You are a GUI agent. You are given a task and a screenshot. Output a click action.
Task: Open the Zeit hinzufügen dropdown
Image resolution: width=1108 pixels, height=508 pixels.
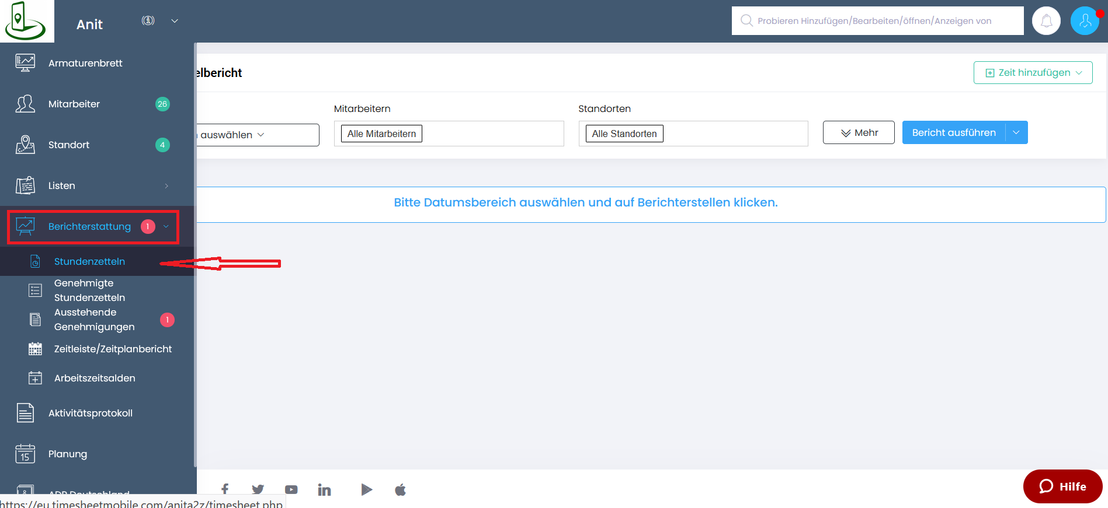[x=1033, y=73]
